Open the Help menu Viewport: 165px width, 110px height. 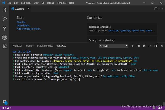(72, 3)
